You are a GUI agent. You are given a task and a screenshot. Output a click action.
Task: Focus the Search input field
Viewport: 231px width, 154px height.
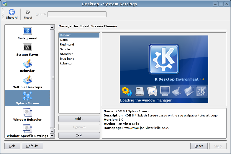tap(77, 14)
